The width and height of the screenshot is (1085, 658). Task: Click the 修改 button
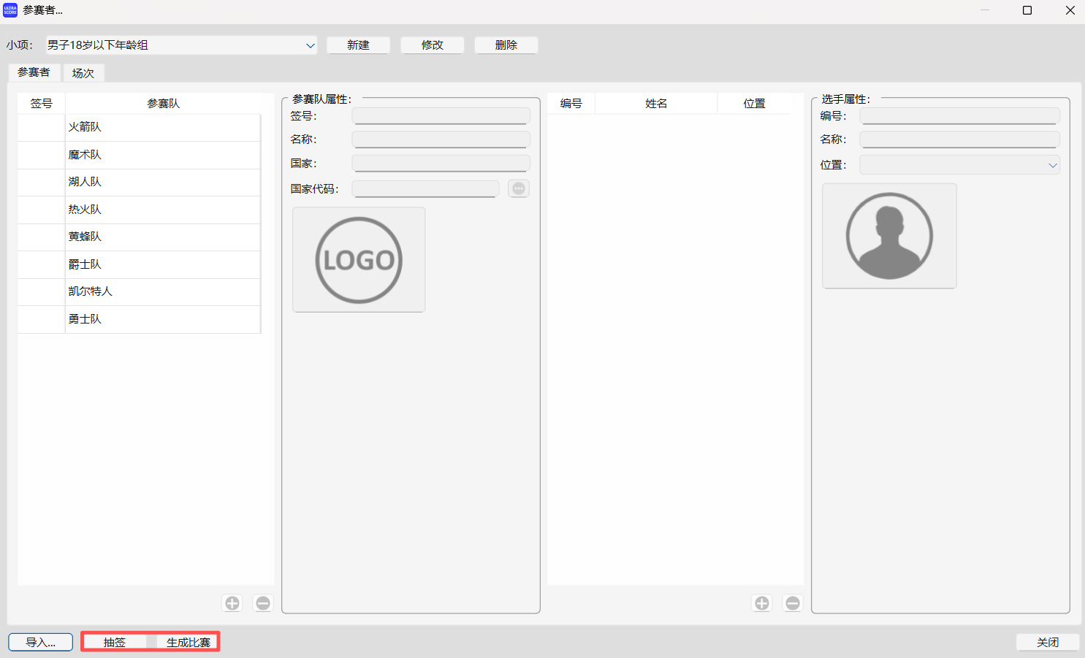pyautogui.click(x=432, y=45)
